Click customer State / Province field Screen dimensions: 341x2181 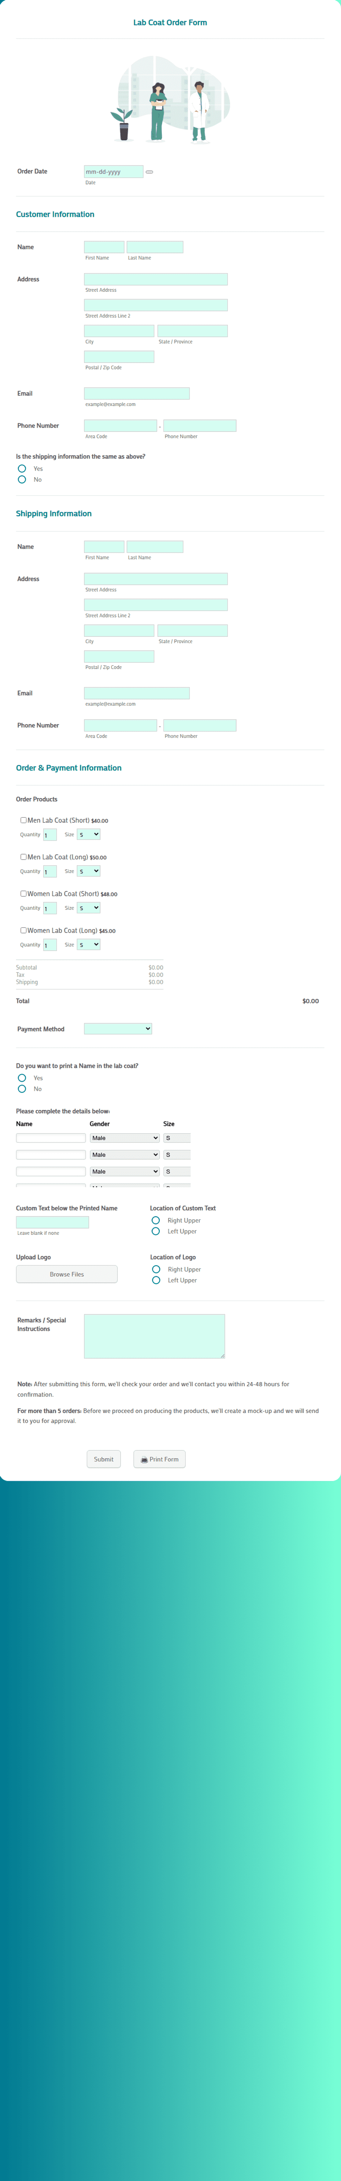point(193,331)
